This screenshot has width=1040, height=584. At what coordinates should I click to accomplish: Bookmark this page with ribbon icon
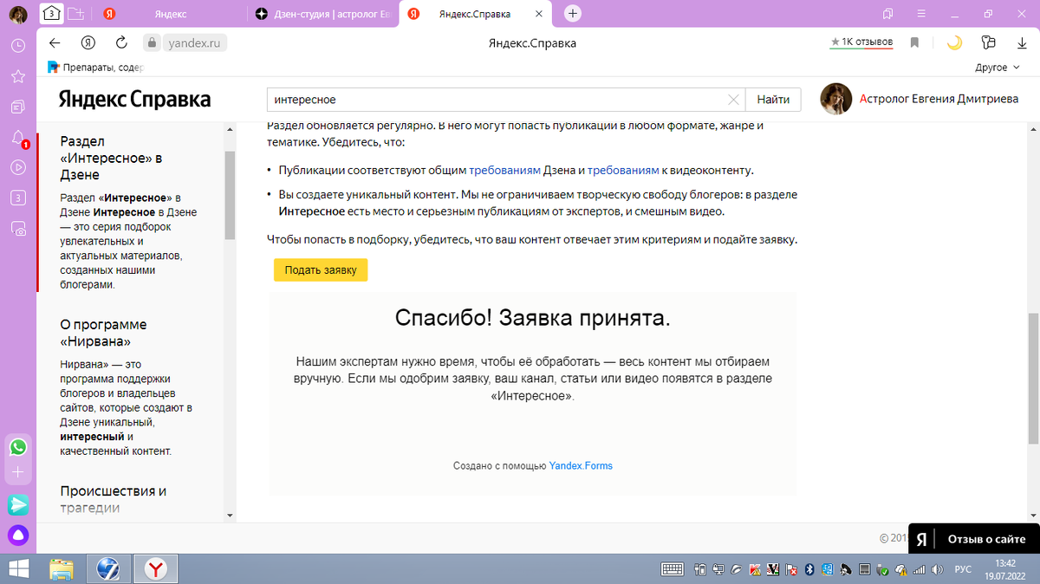pyautogui.click(x=914, y=42)
